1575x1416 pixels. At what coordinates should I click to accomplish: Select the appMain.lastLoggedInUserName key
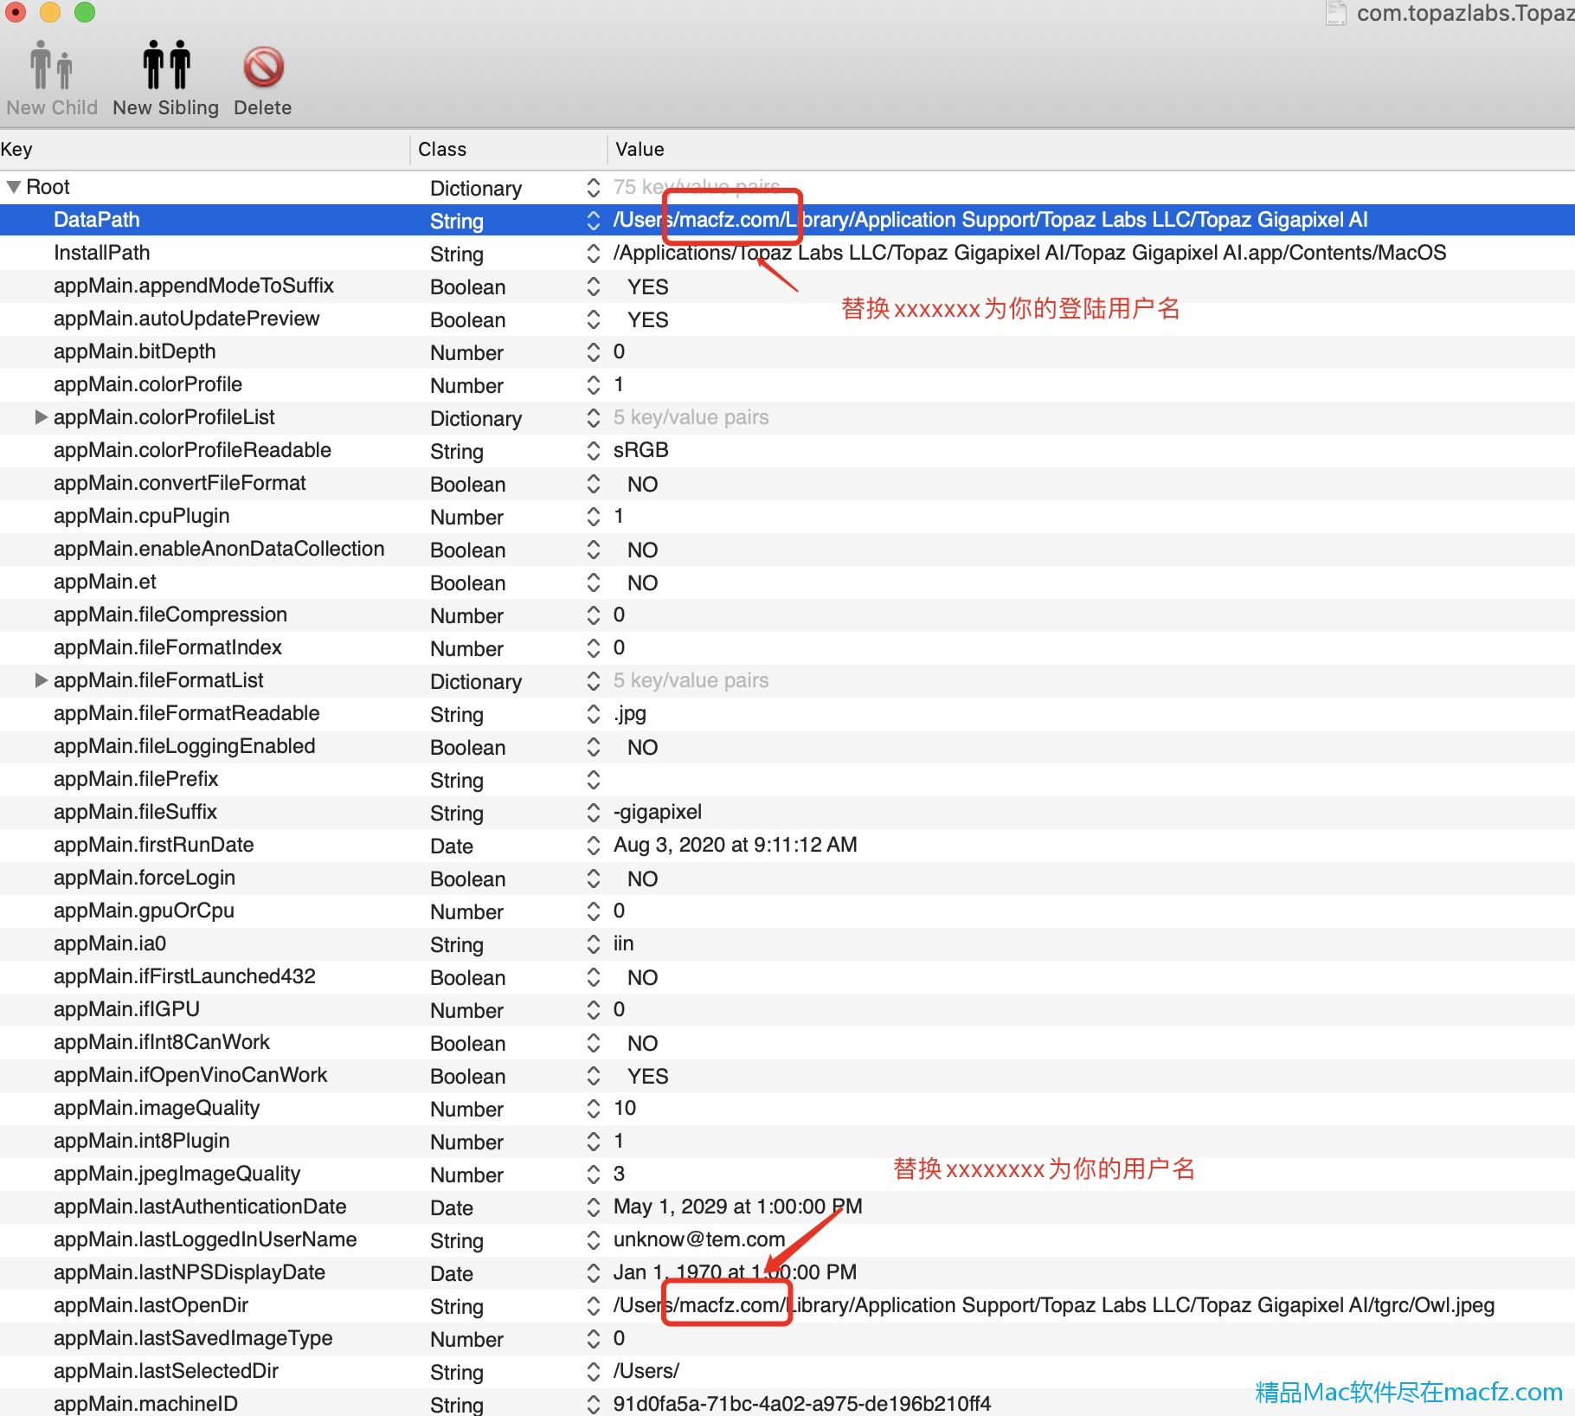205,1239
